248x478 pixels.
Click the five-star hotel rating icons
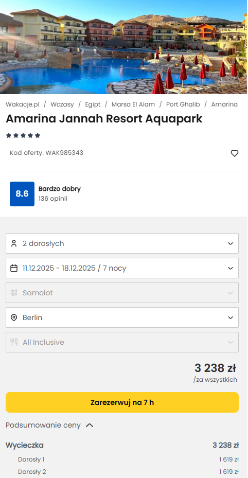[23, 136]
